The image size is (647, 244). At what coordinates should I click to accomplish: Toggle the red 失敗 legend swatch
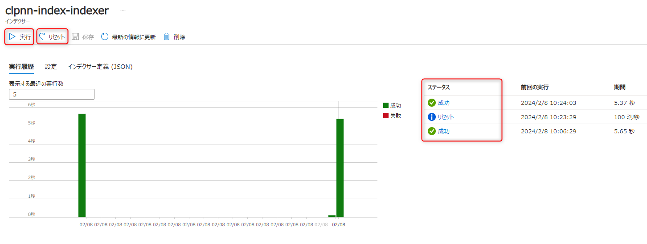coord(386,116)
